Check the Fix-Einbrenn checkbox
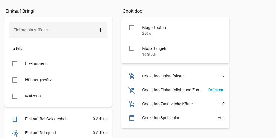The width and height of the screenshot is (276, 138). click(x=15, y=64)
